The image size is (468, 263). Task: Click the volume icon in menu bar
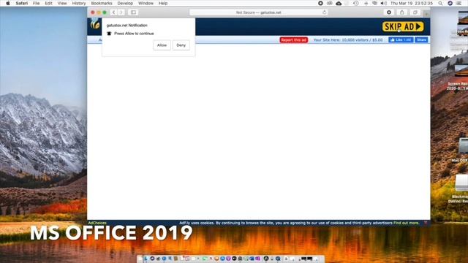pos(384,3)
